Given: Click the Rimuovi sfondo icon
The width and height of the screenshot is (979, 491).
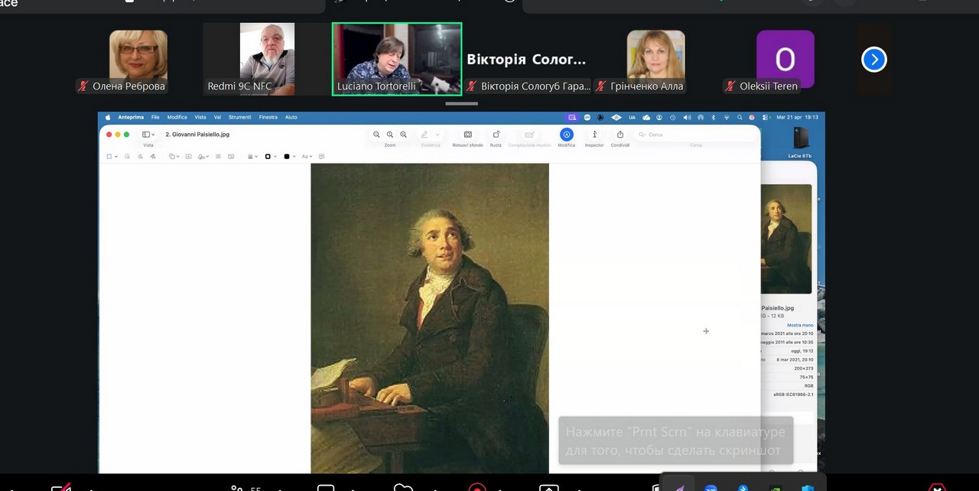Looking at the screenshot, I should 468,134.
